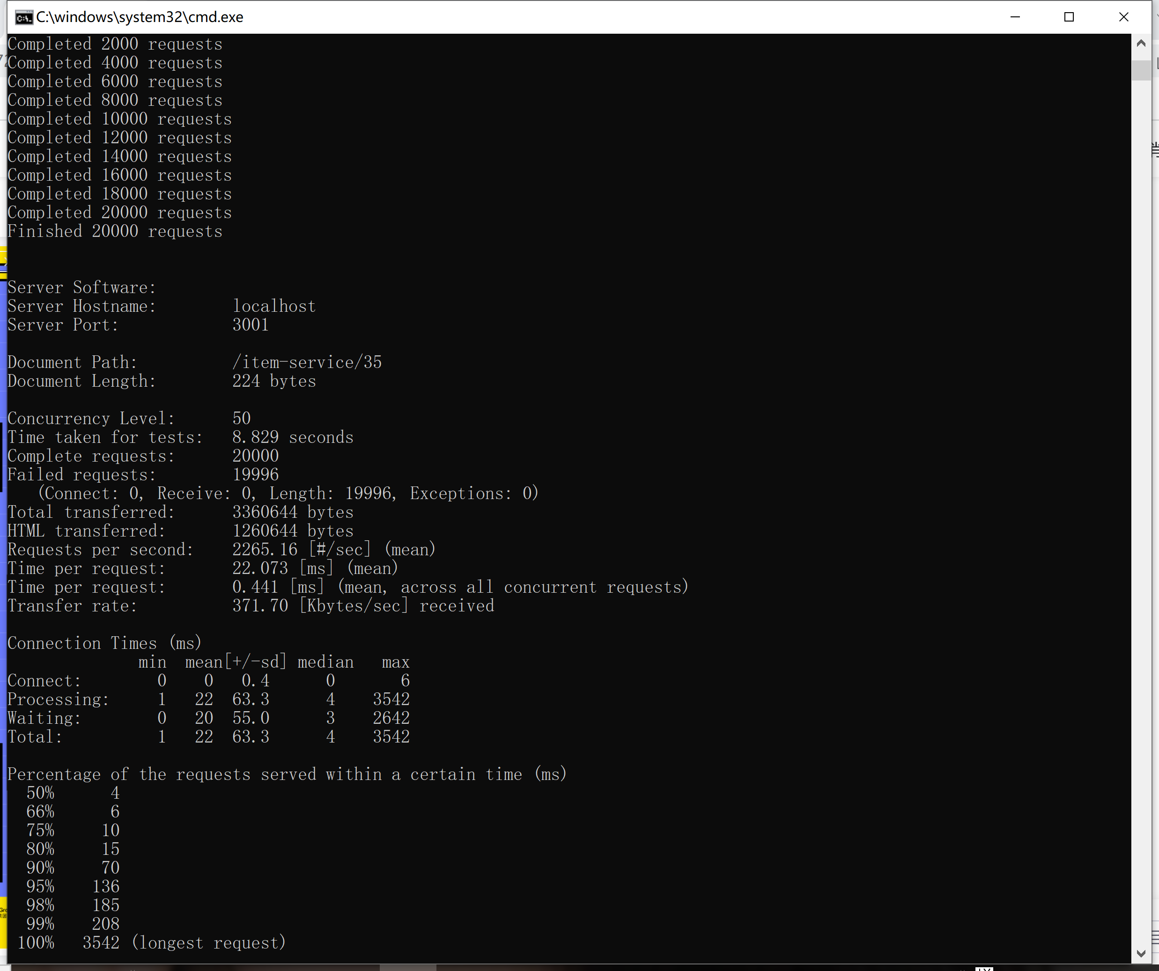1159x971 pixels.
Task: Click the localhost hostname value
Action: pos(274,306)
